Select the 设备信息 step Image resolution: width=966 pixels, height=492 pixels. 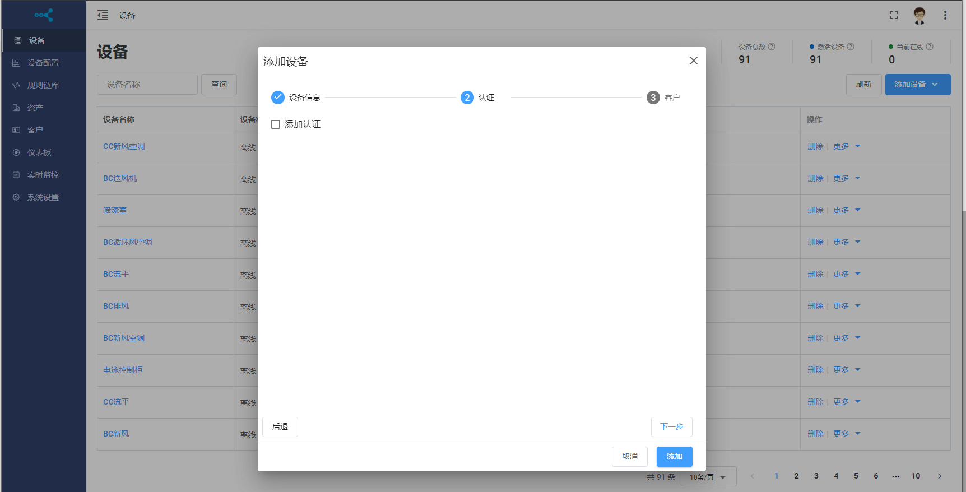296,98
